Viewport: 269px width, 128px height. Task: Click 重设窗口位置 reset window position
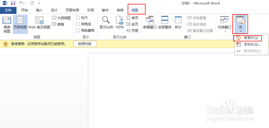pos(200,31)
